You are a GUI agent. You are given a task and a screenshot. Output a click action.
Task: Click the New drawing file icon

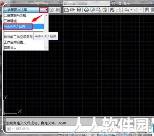click(x=66, y=10)
